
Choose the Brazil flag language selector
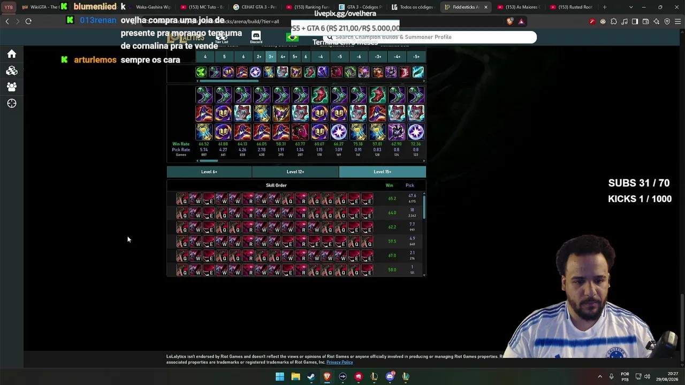click(x=292, y=37)
